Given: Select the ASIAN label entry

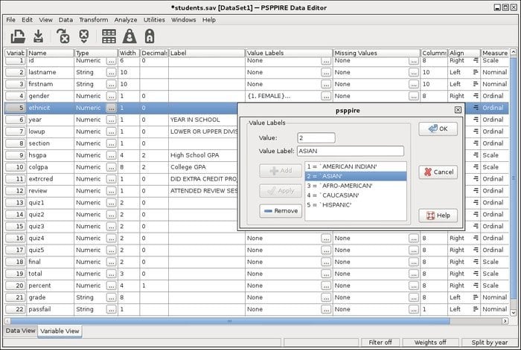Looking at the screenshot, I should pyautogui.click(x=356, y=176).
